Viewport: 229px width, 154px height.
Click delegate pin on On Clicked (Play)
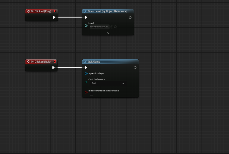click(x=55, y=11)
